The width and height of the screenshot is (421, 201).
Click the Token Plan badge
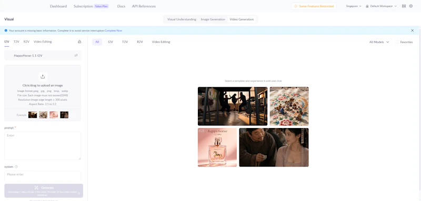[x=101, y=6]
